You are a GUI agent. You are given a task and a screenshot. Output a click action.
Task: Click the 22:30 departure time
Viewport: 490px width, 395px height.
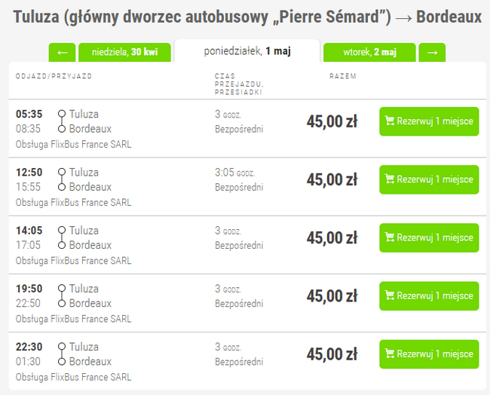29,347
